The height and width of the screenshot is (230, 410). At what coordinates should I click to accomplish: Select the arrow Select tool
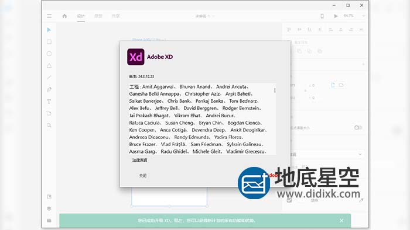pos(49,30)
